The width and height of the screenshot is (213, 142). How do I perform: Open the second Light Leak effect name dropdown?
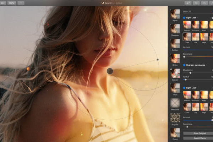(x=192, y=88)
